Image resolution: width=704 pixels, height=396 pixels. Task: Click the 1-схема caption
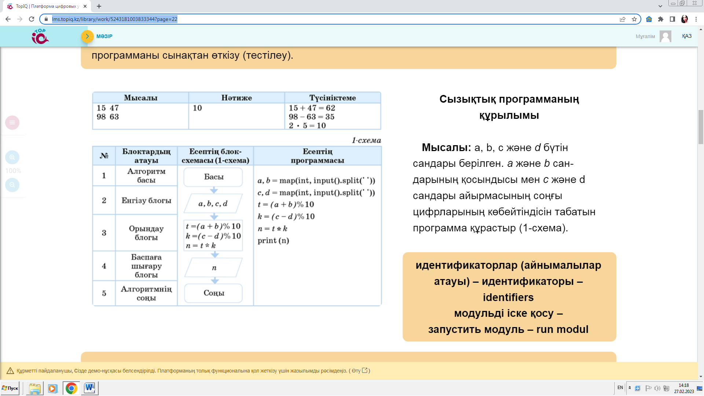click(366, 140)
